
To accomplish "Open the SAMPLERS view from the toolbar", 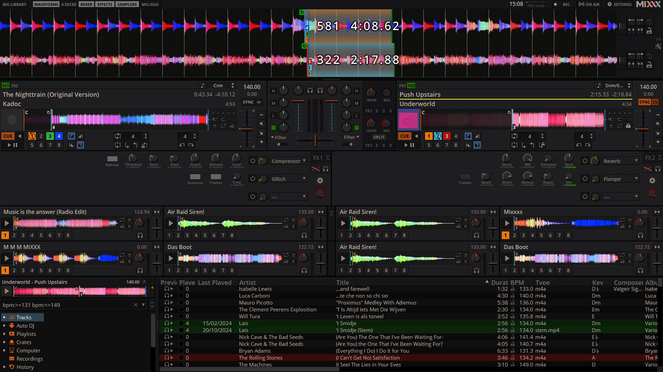I will (x=127, y=4).
